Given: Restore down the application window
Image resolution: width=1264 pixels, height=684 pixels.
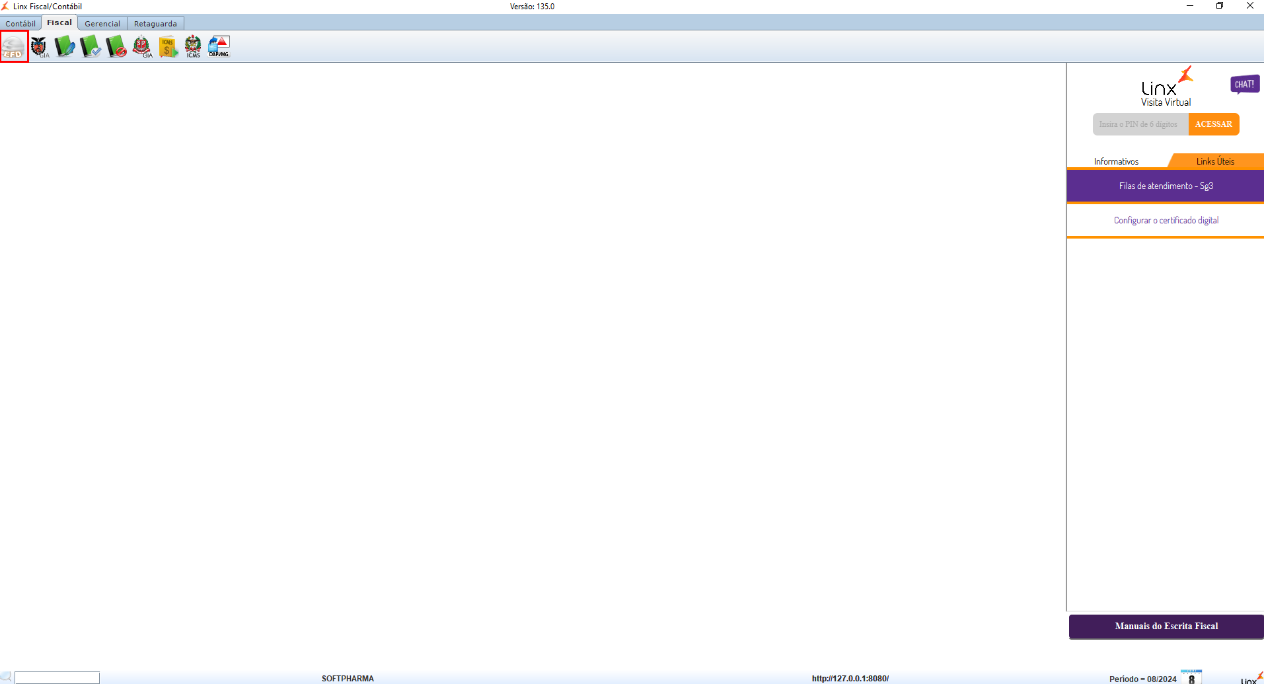Looking at the screenshot, I should [1220, 6].
